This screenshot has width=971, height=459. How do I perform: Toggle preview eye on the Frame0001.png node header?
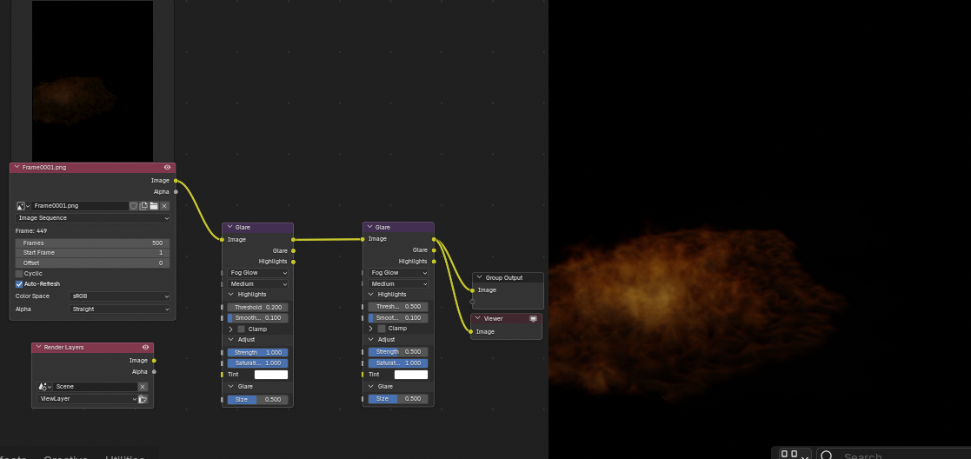tap(167, 167)
